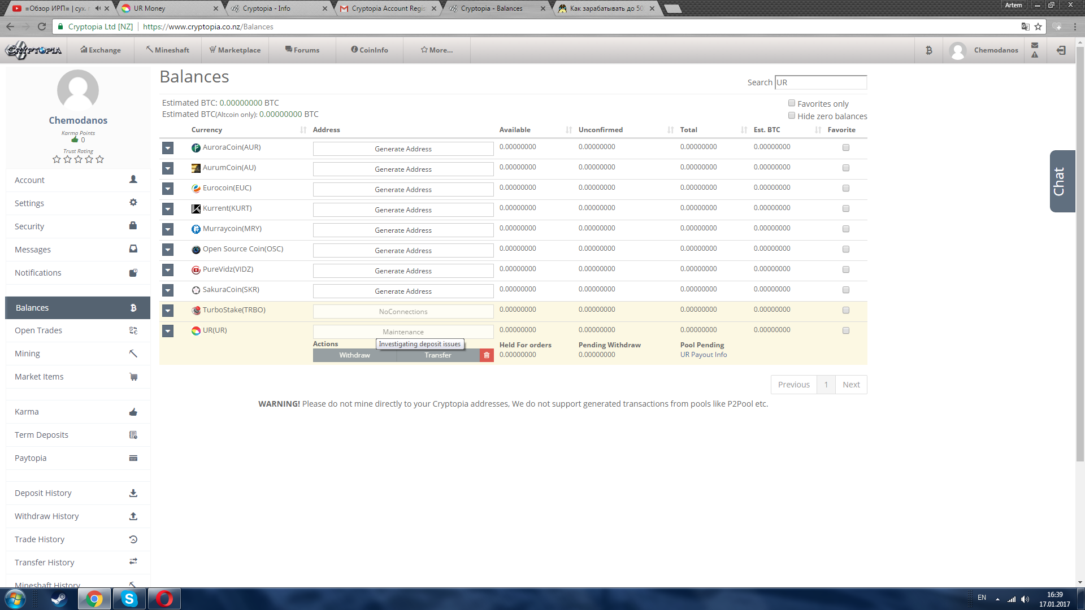
Task: Mark Murraycoin as favorite
Action: (846, 229)
